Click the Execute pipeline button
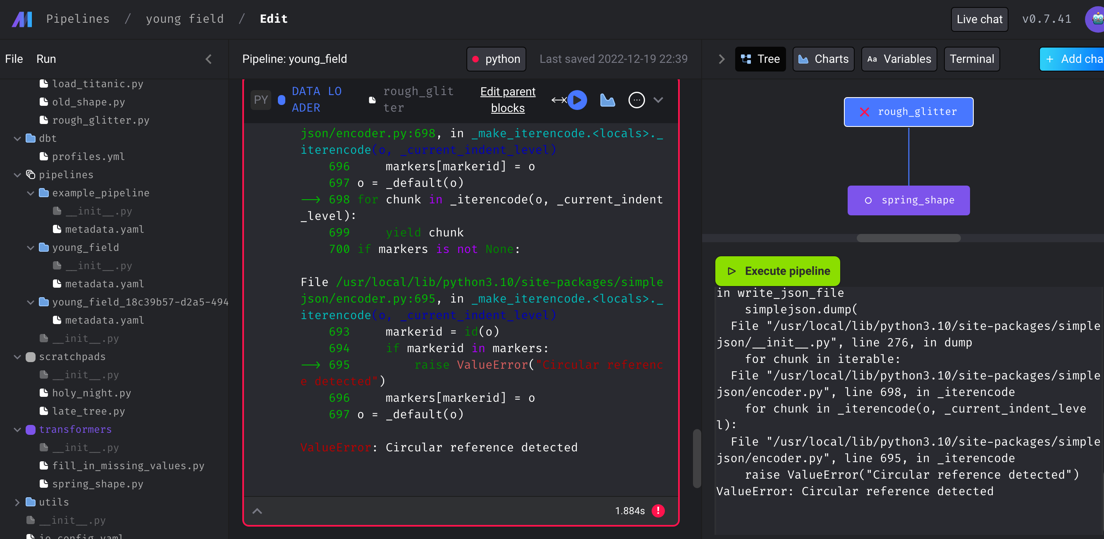Screen dimensions: 1104x539 click(x=777, y=271)
